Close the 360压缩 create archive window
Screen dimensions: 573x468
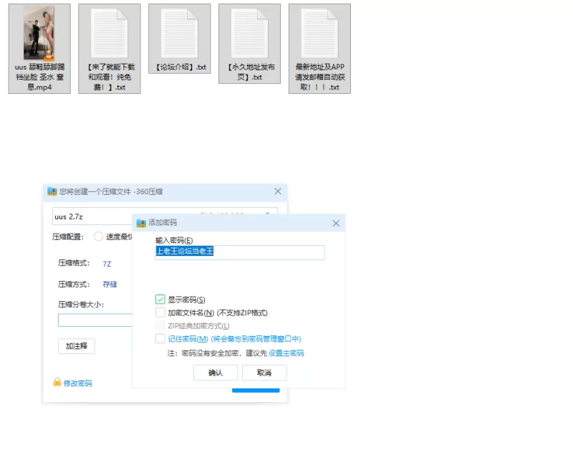point(278,191)
